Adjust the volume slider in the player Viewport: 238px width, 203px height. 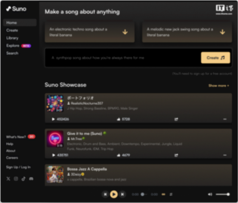(x=223, y=194)
